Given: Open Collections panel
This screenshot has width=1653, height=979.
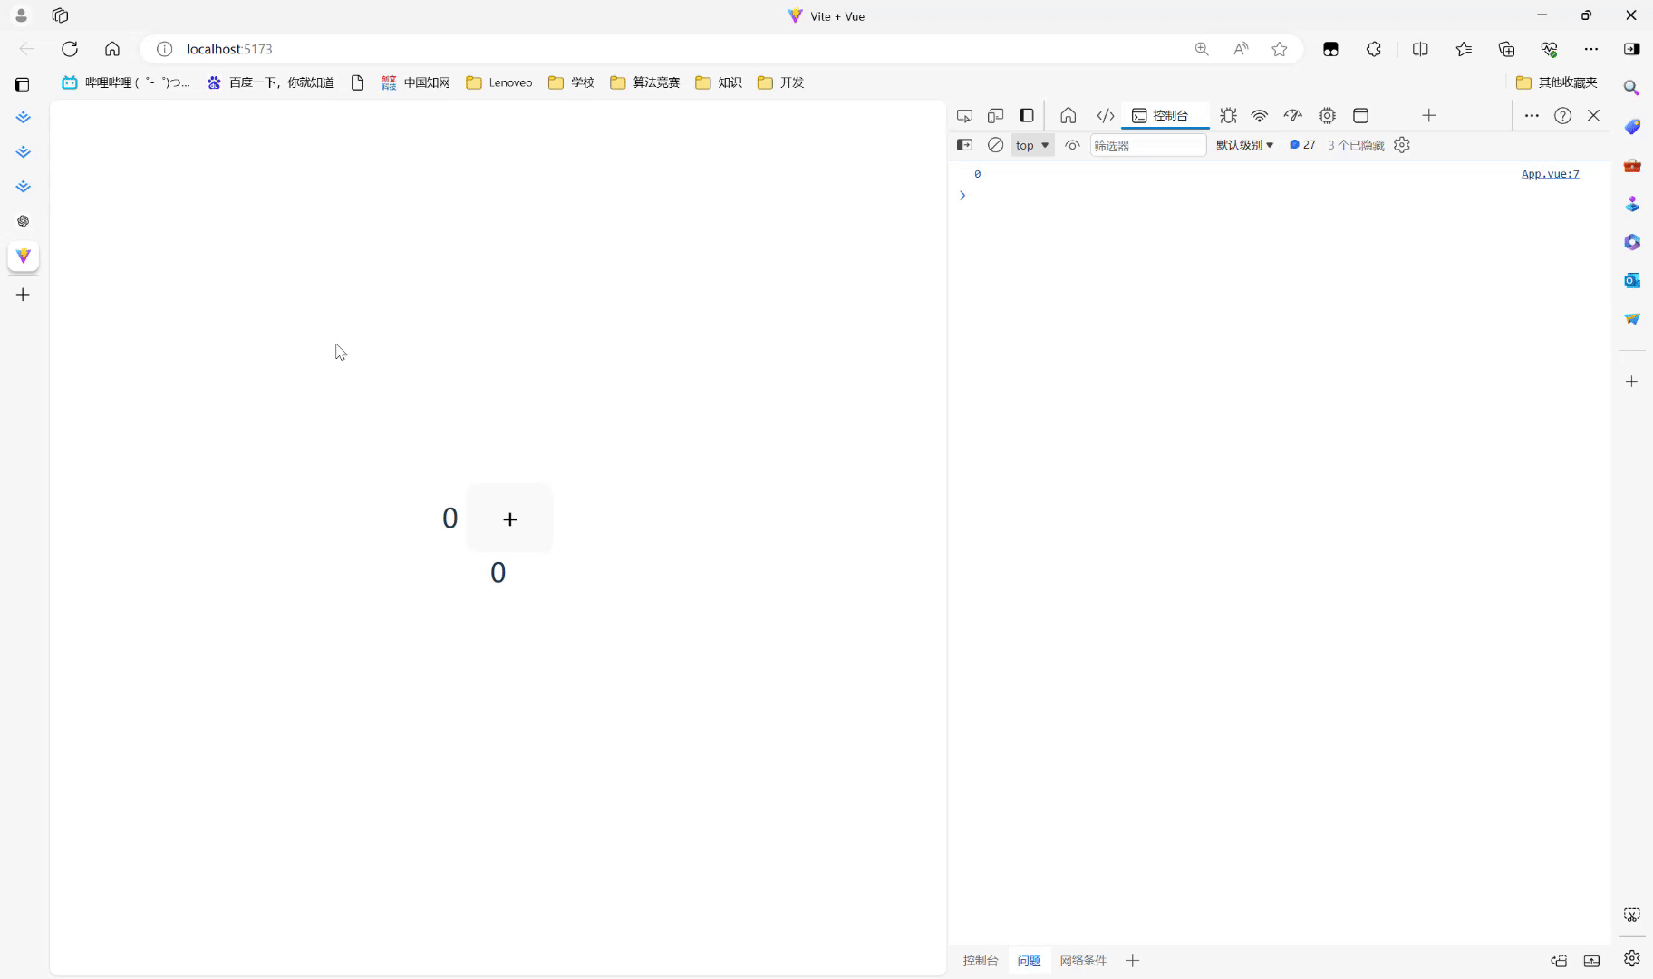Looking at the screenshot, I should (x=1506, y=49).
